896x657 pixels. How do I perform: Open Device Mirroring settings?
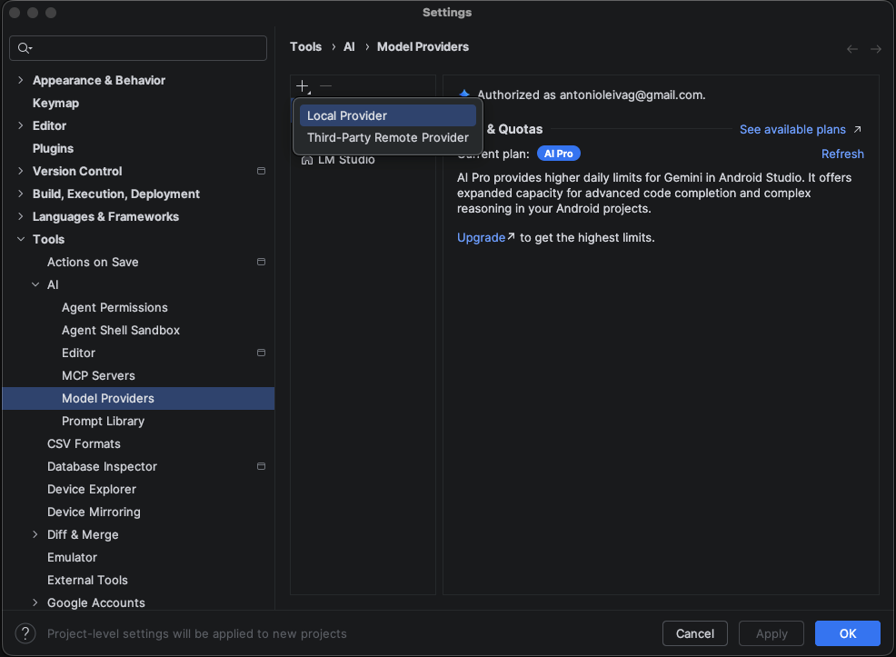click(94, 512)
